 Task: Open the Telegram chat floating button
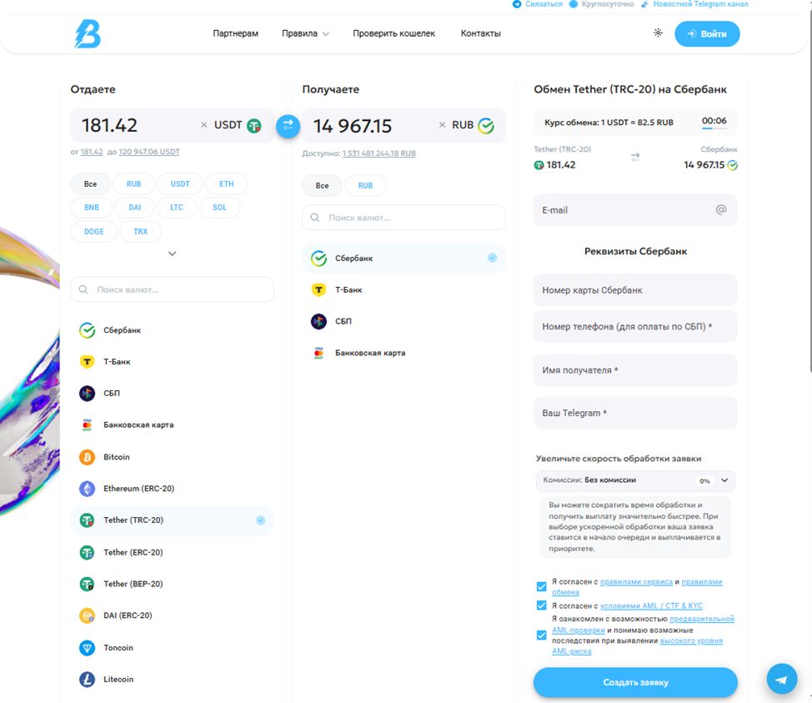pyautogui.click(x=782, y=679)
